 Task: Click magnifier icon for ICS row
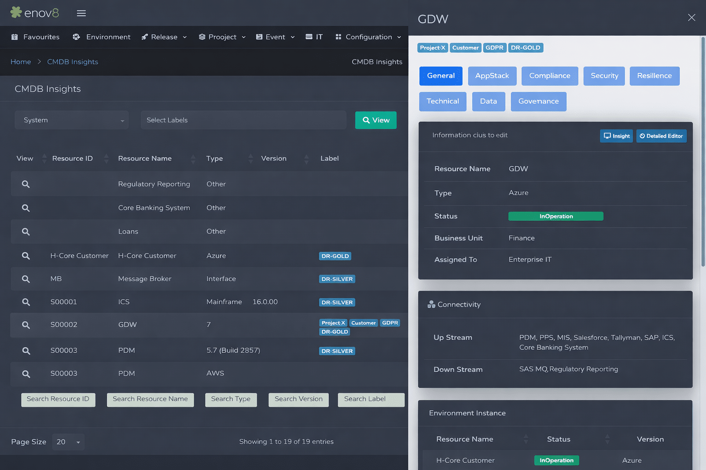pos(26,302)
